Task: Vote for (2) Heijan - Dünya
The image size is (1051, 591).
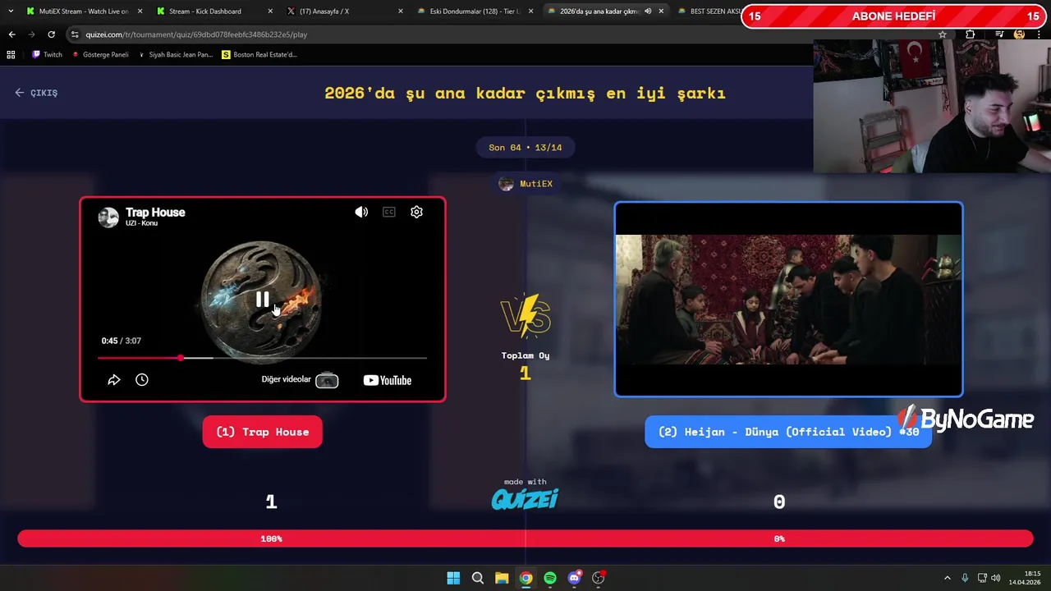Action: (x=788, y=432)
